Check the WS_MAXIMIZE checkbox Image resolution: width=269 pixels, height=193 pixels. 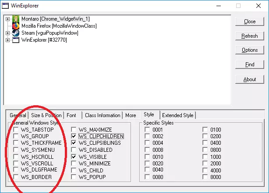(x=74, y=129)
